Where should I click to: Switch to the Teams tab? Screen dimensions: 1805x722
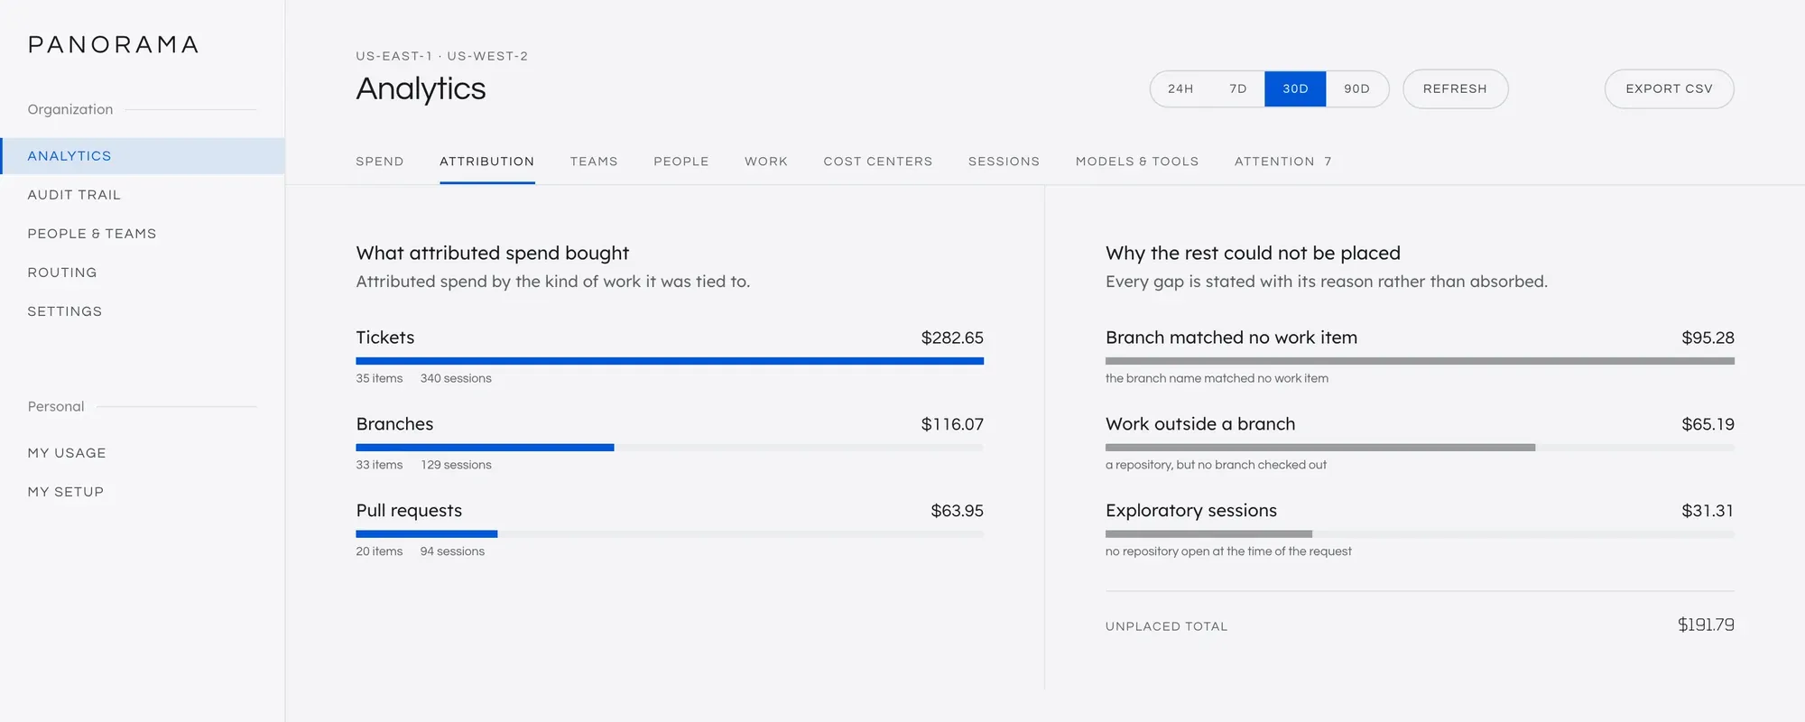tap(594, 162)
